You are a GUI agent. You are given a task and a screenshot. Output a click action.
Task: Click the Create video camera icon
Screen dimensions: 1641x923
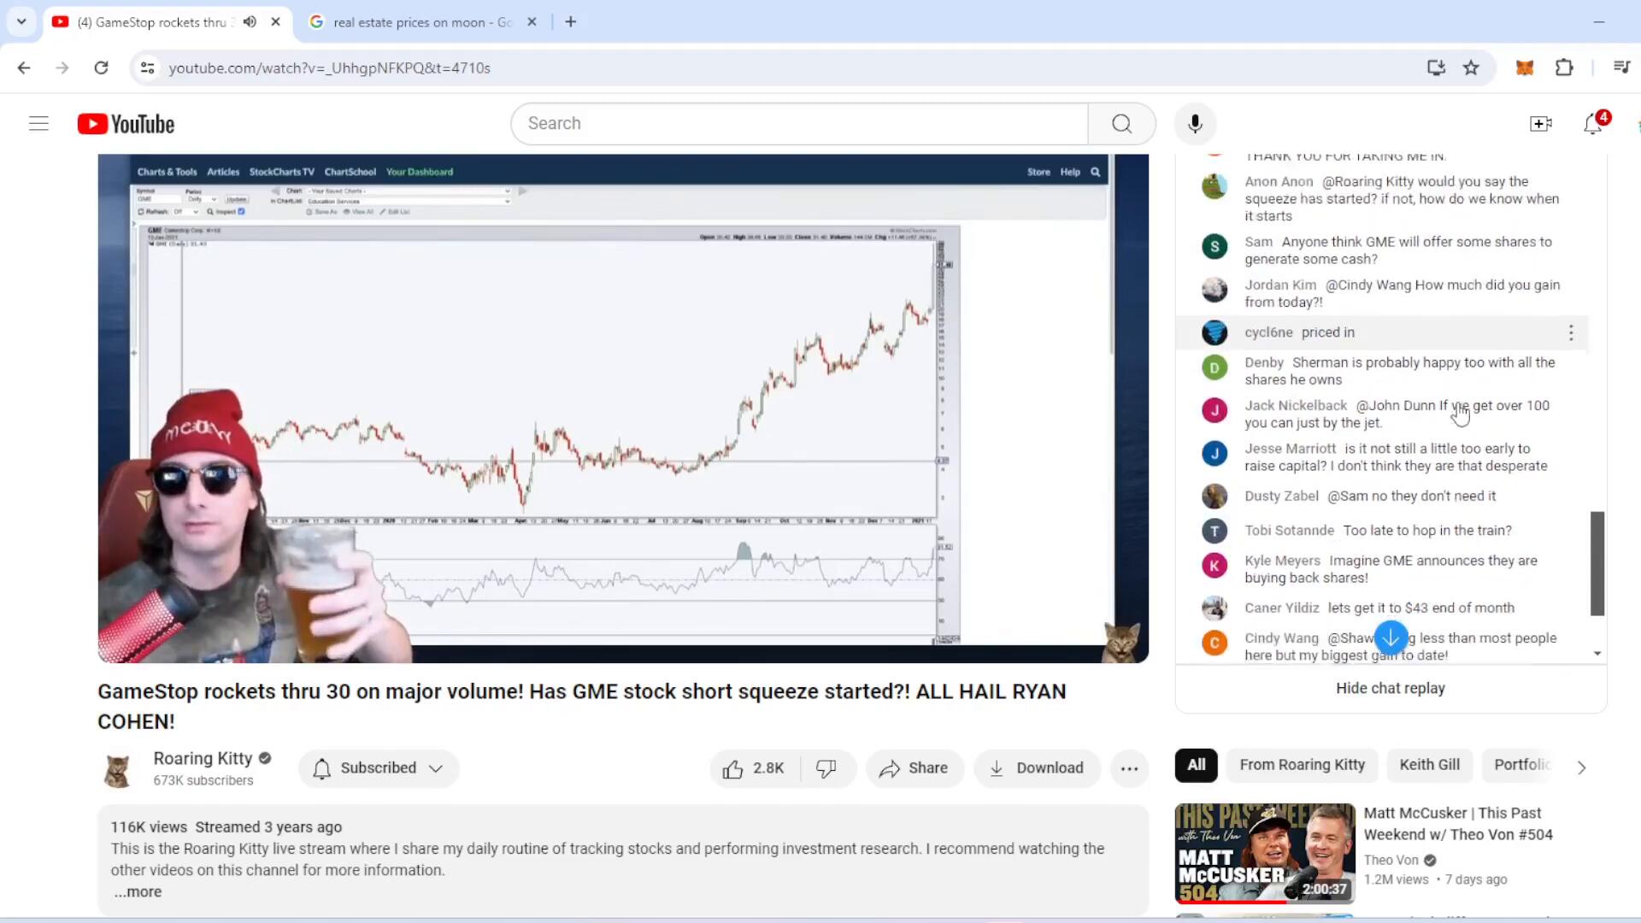tap(1540, 124)
